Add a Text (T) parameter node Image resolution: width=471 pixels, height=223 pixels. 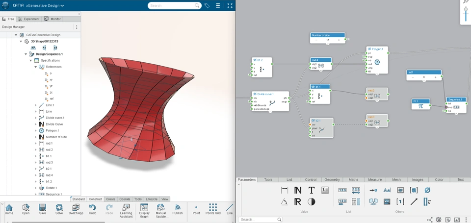click(312, 190)
